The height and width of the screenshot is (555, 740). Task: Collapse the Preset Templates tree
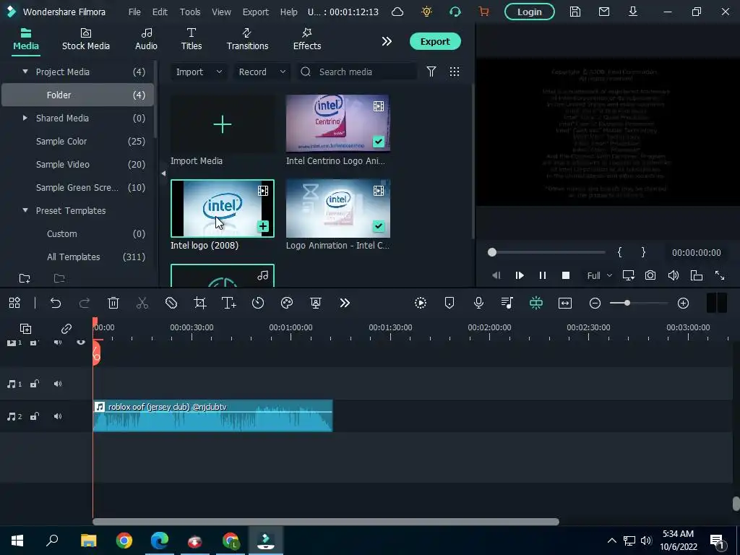pos(25,210)
